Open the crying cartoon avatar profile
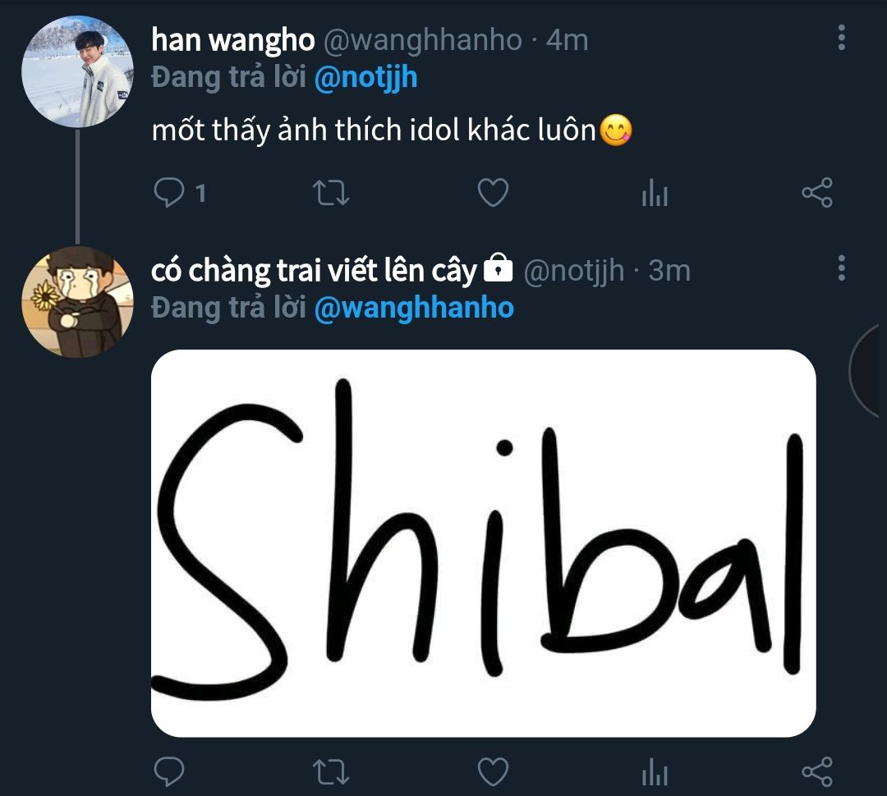This screenshot has height=796, width=887. pyautogui.click(x=77, y=302)
